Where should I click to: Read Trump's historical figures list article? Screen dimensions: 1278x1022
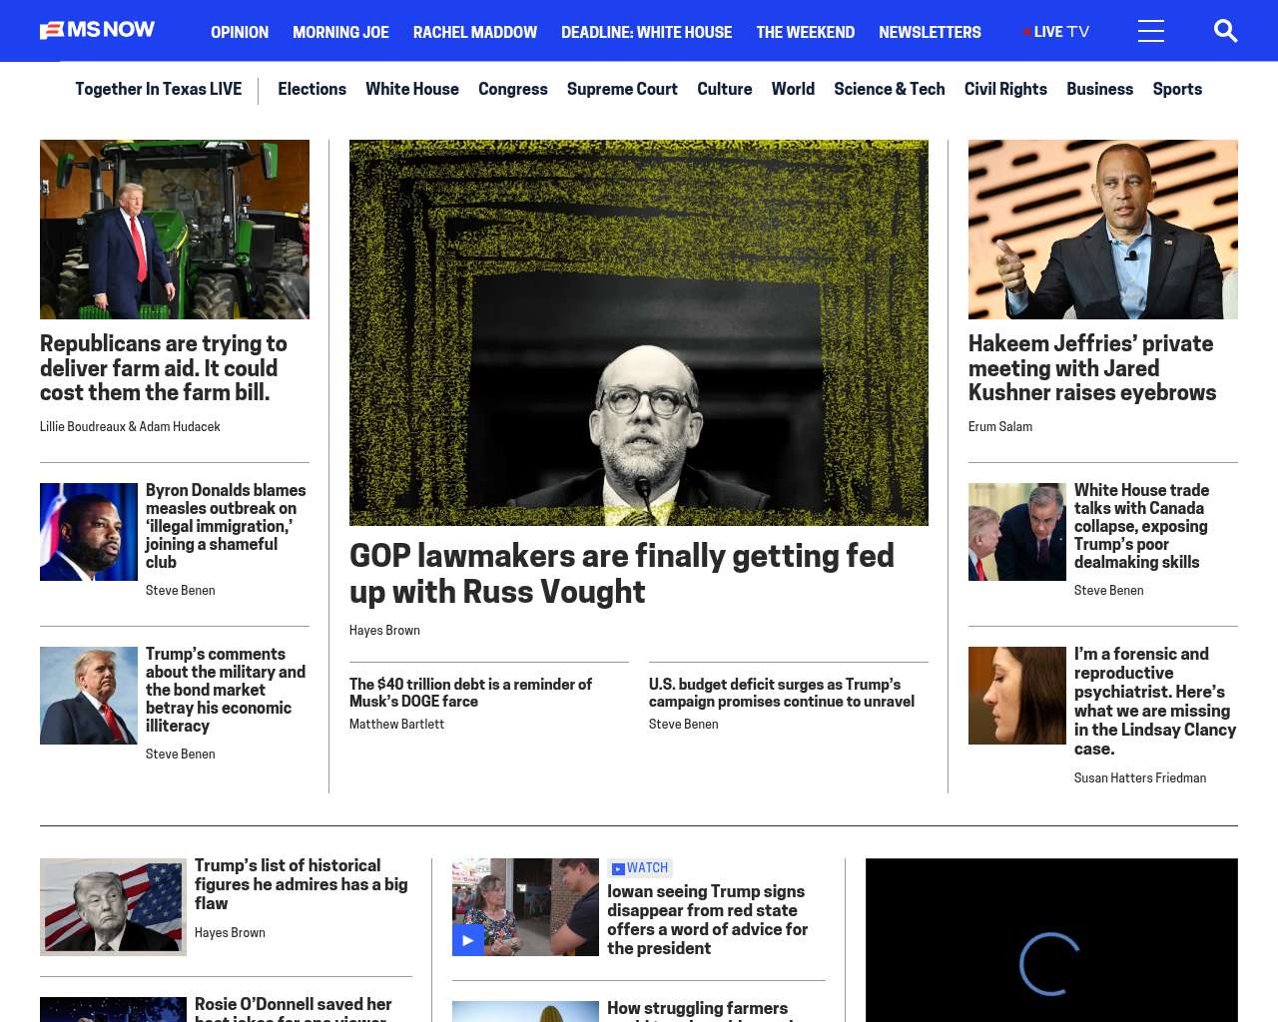302,884
